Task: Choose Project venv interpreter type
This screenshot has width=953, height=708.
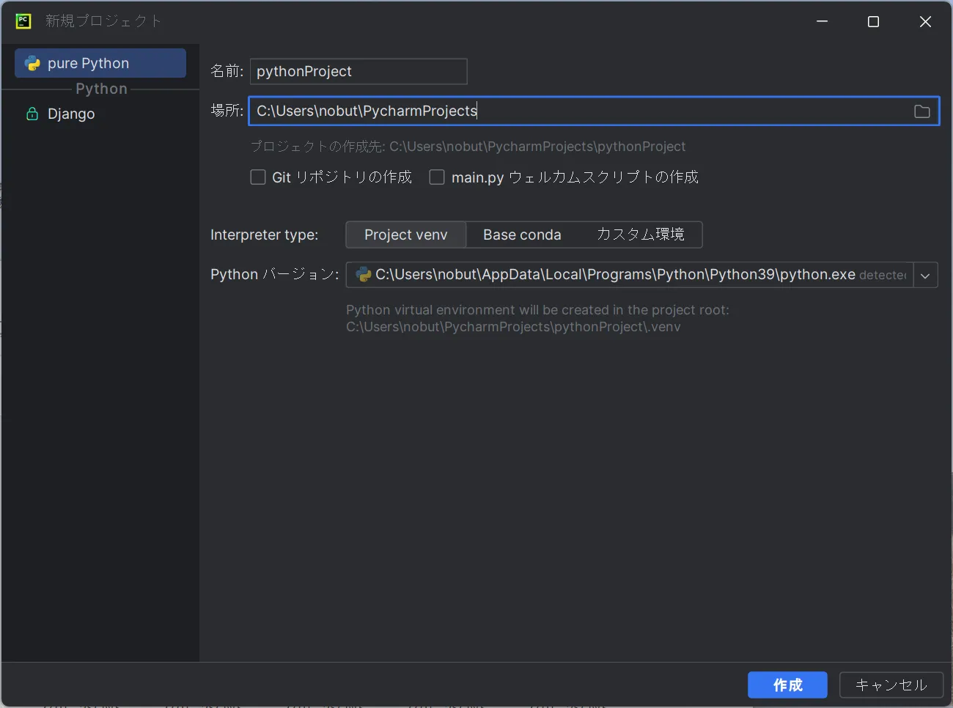Action: (405, 235)
